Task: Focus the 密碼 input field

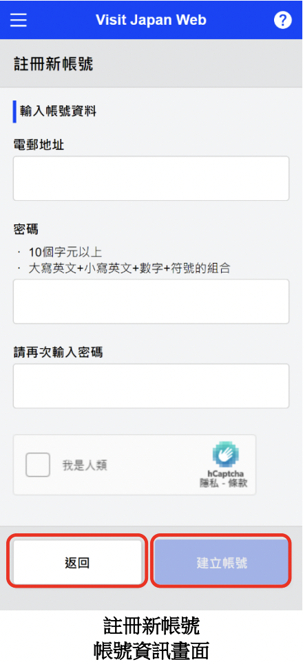Action: tap(151, 301)
